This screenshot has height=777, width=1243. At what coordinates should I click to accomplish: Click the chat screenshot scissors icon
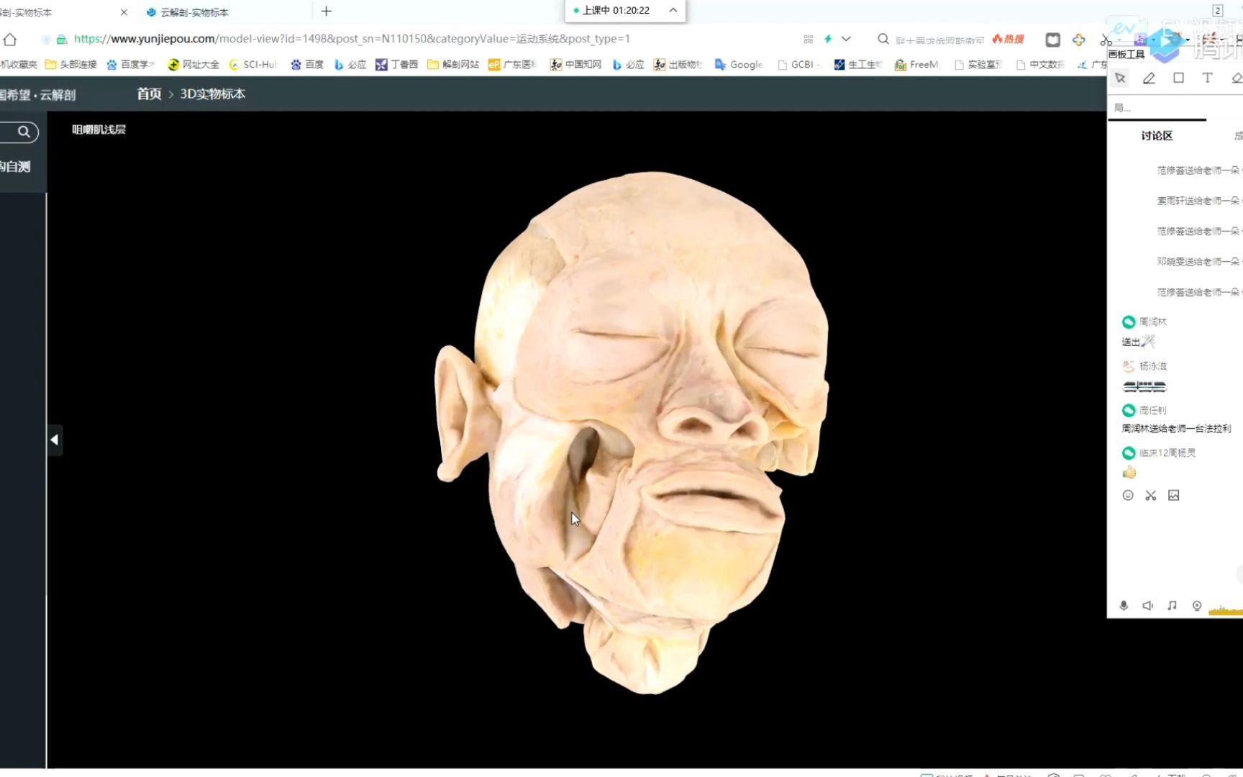(x=1151, y=495)
